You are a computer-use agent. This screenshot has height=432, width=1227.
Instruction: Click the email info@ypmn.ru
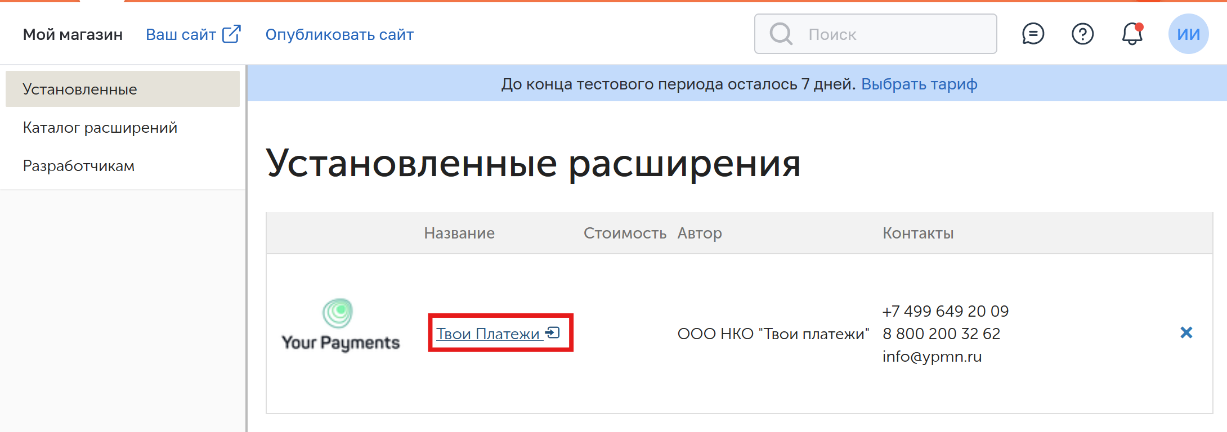pos(932,357)
